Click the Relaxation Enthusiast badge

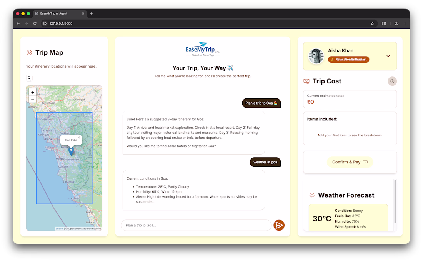click(x=348, y=59)
